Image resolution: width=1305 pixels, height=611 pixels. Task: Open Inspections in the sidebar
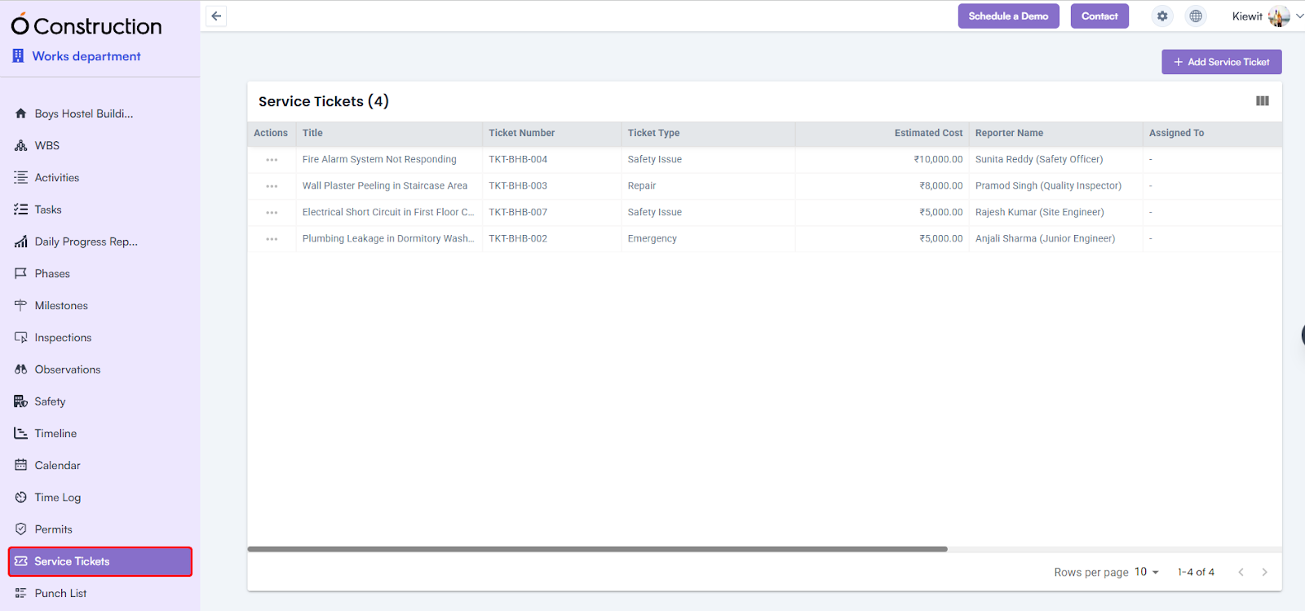63,338
